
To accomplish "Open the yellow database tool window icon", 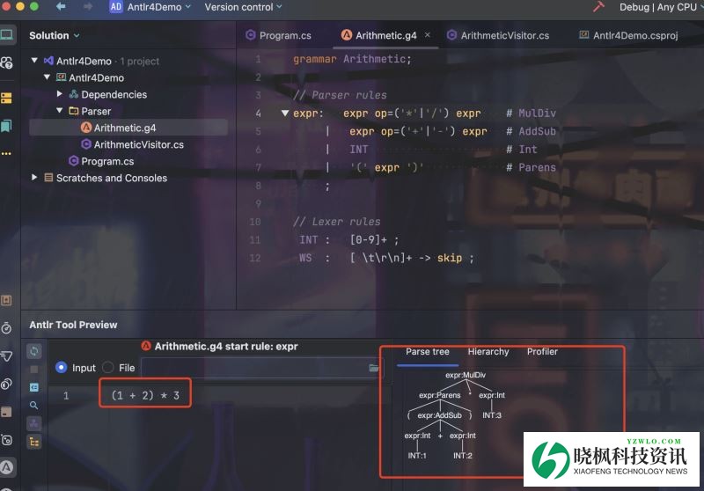I will pos(6,98).
